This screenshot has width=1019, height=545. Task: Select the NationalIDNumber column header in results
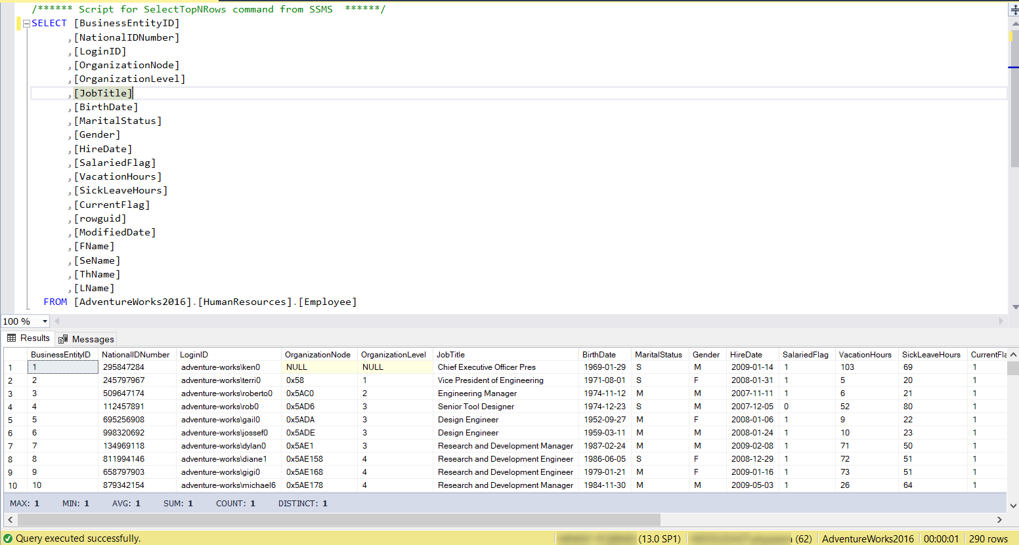(x=136, y=355)
